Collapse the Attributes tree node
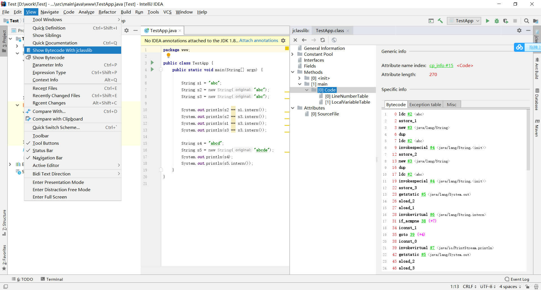Viewport: 541px width, 290px height. (x=292, y=108)
